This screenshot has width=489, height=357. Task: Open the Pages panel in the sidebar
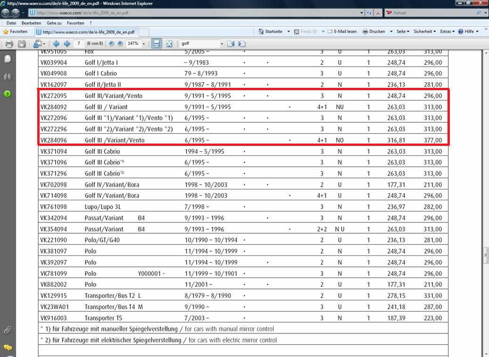[8, 59]
